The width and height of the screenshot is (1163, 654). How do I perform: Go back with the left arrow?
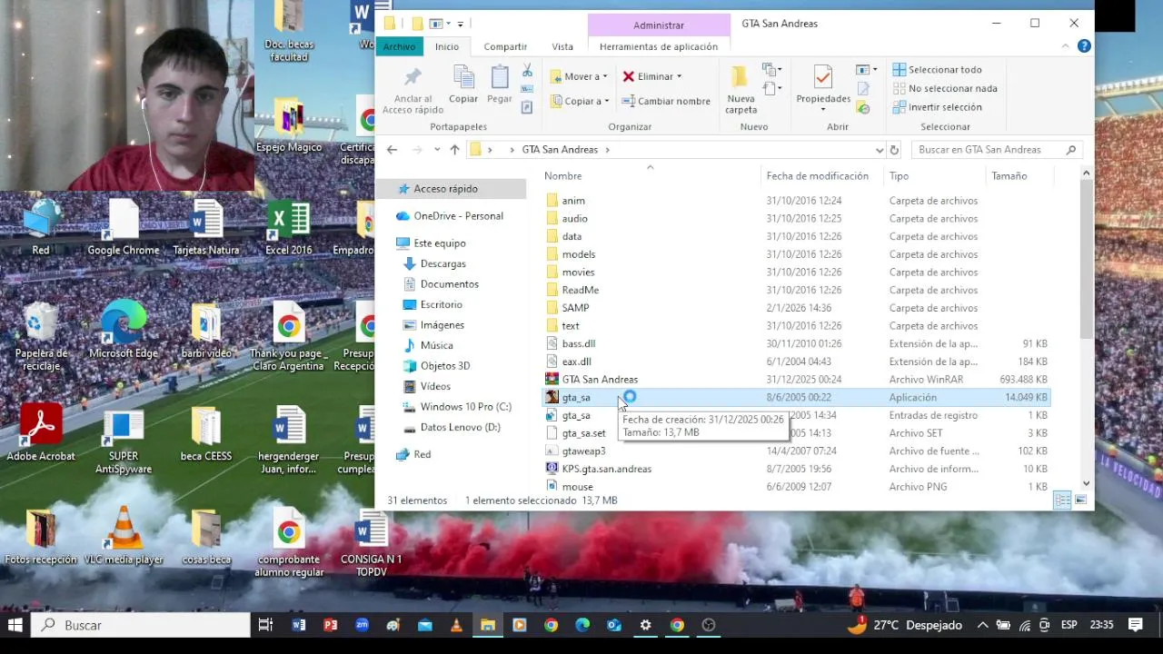[x=392, y=150]
